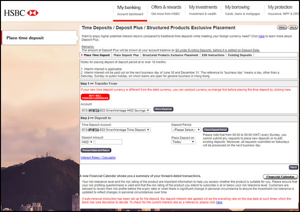Open the Financial Calendar
The width and height of the screenshot is (300, 212).
click(x=280, y=177)
